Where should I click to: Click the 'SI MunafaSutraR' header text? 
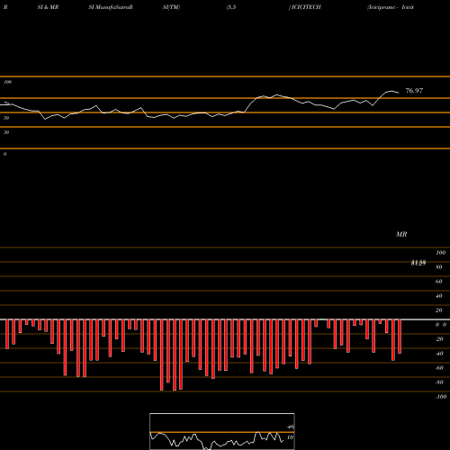111,7
